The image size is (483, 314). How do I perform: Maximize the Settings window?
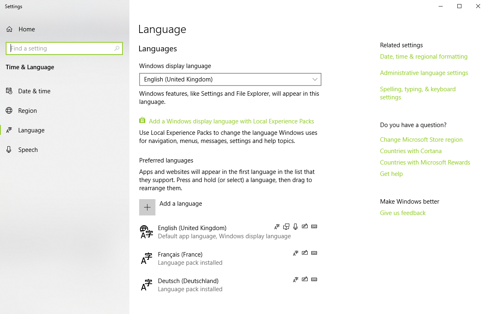click(x=459, y=6)
